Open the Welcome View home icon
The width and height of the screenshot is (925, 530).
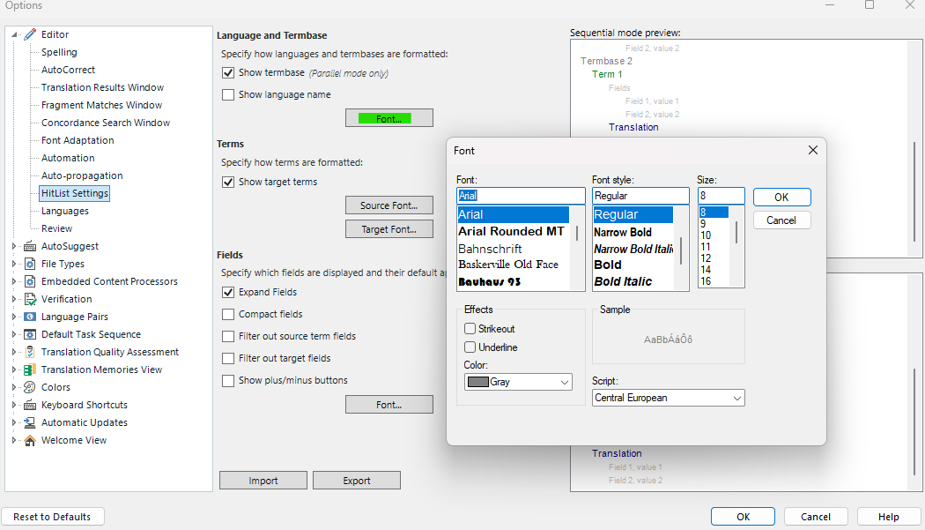(29, 439)
